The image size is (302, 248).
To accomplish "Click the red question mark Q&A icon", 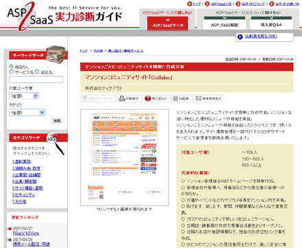I will tap(148, 98).
